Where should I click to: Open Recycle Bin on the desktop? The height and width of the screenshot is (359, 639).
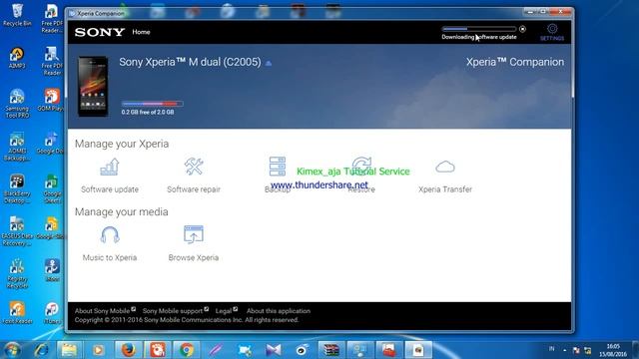click(x=17, y=15)
